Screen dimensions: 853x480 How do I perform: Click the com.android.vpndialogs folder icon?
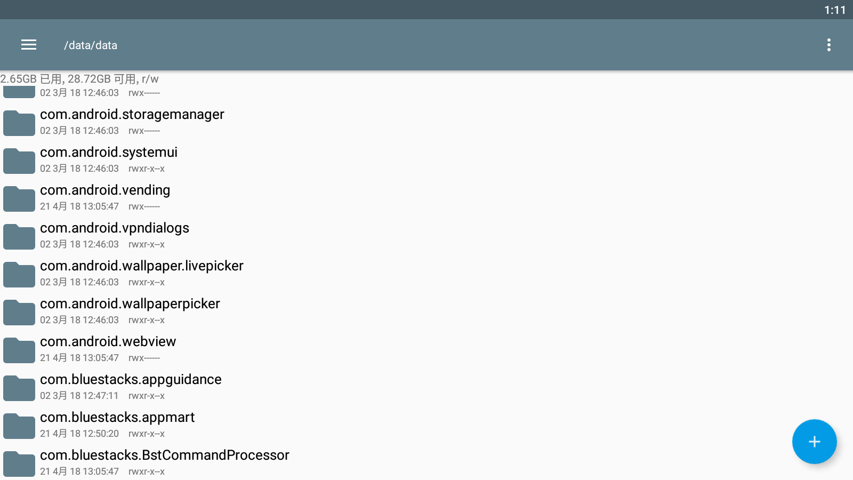click(x=19, y=236)
